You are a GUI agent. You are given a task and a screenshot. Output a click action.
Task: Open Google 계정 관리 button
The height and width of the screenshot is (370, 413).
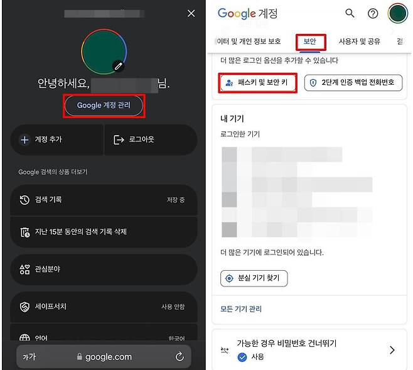coord(104,106)
